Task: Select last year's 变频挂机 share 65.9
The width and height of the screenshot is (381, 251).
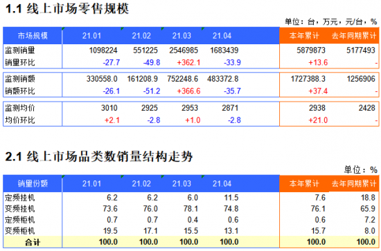Action: point(368,209)
